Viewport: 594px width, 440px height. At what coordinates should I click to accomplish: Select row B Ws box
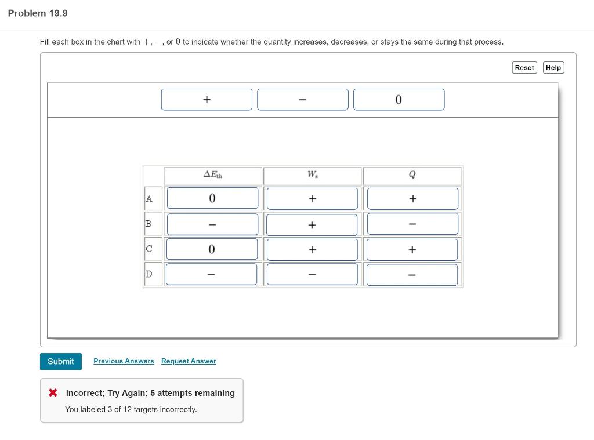(x=312, y=224)
